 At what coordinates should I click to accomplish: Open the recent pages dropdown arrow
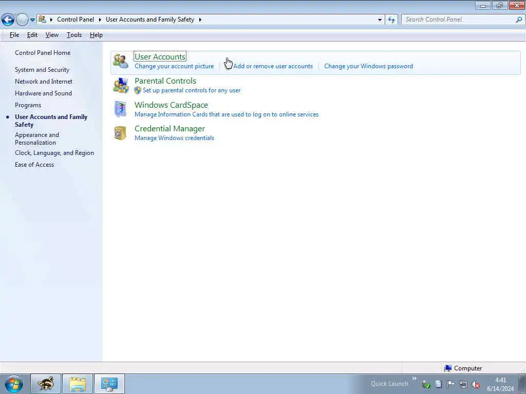pos(32,20)
